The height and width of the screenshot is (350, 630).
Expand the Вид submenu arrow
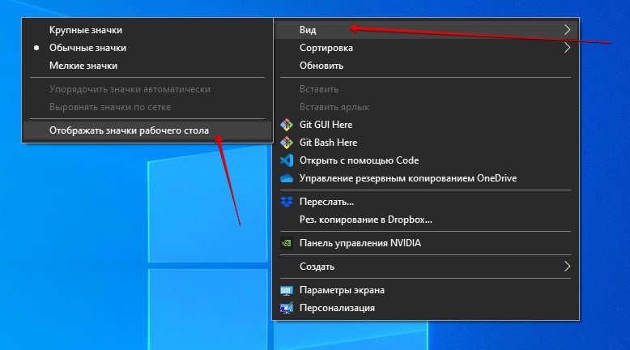[x=567, y=30]
